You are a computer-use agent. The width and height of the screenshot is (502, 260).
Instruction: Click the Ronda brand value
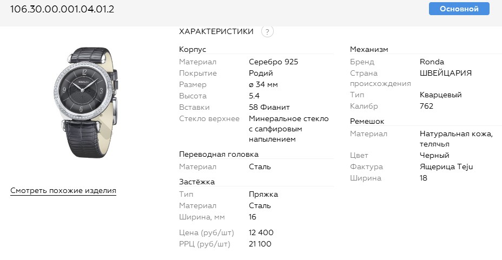(432, 62)
